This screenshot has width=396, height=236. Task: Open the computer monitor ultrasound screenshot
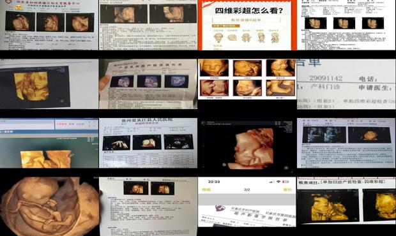coord(49,143)
